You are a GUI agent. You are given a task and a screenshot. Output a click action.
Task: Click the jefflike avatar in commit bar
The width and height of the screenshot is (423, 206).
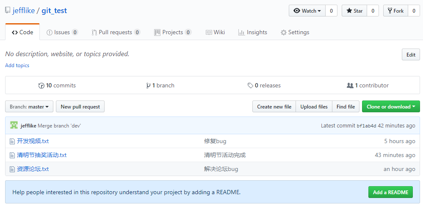14,125
